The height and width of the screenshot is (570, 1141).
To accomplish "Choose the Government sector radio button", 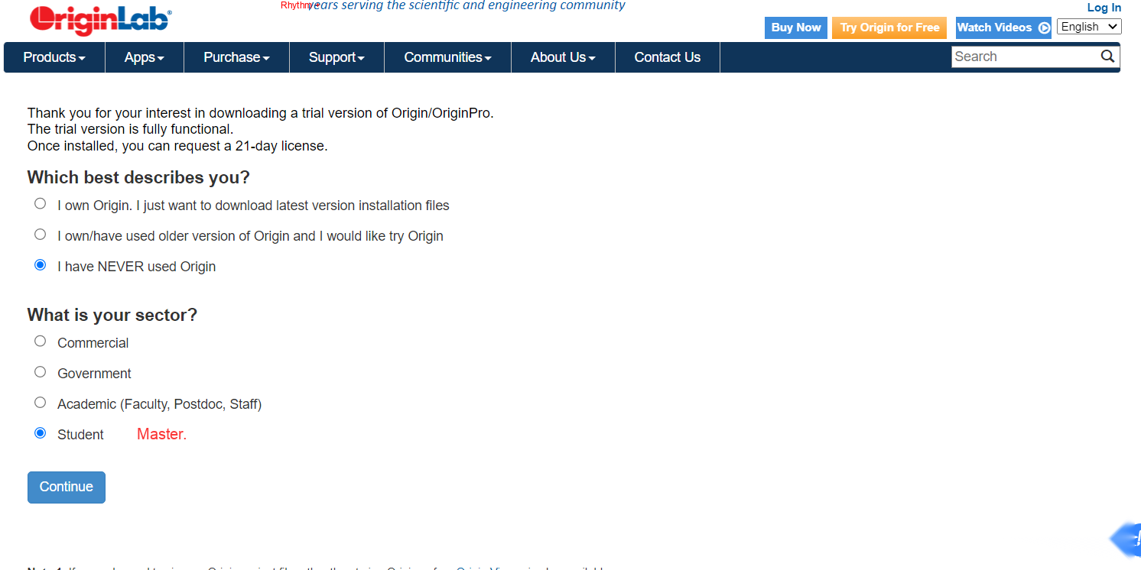I will [41, 372].
